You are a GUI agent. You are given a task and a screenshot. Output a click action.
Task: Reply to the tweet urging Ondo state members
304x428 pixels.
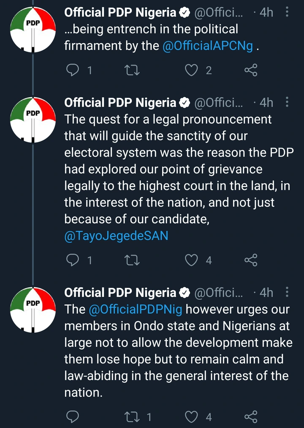pyautogui.click(x=73, y=417)
